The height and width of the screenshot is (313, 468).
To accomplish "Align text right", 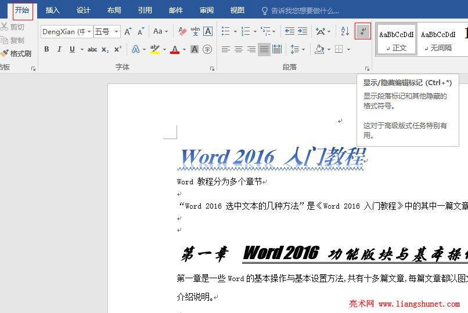I will coord(251,49).
